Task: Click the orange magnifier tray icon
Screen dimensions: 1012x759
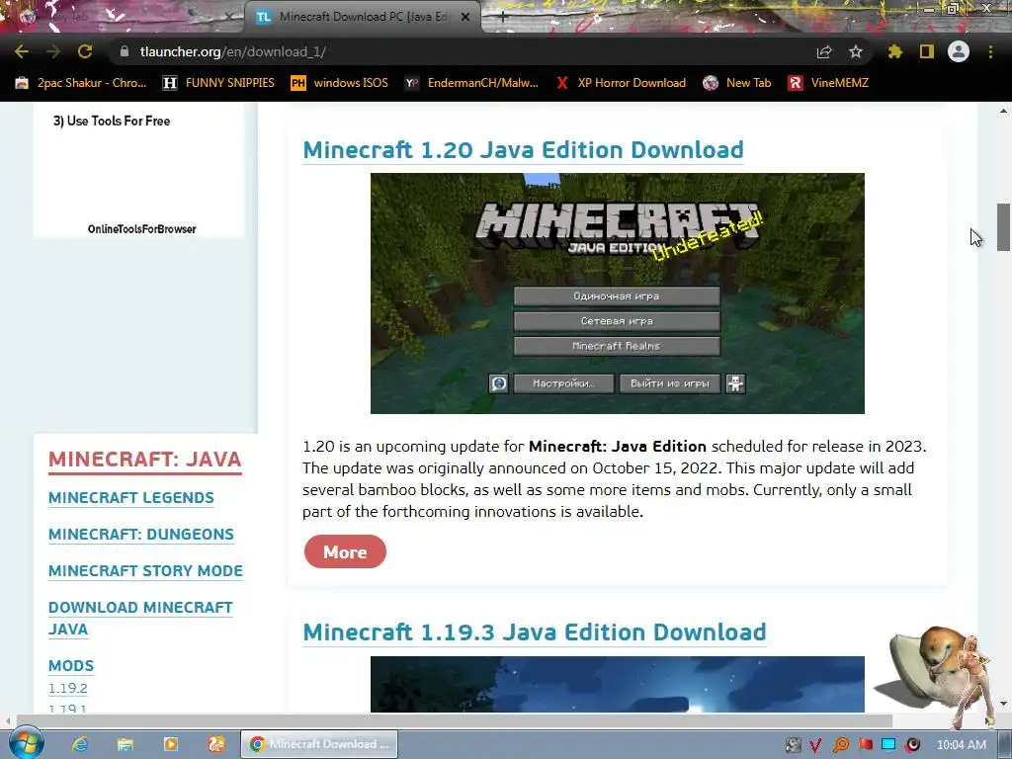Action: click(x=841, y=745)
